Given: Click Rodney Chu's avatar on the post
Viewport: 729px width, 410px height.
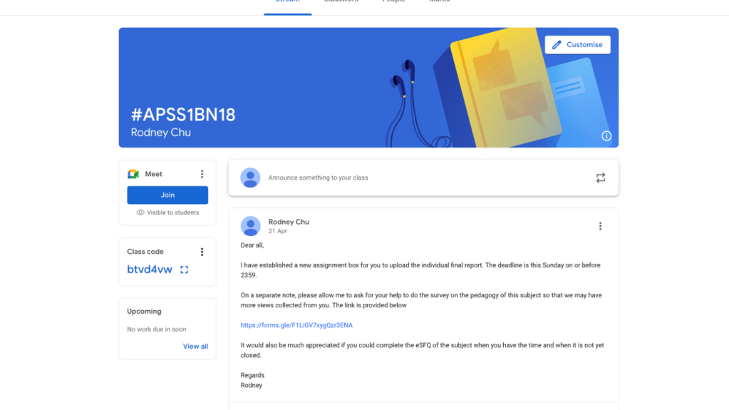Looking at the screenshot, I should [250, 226].
